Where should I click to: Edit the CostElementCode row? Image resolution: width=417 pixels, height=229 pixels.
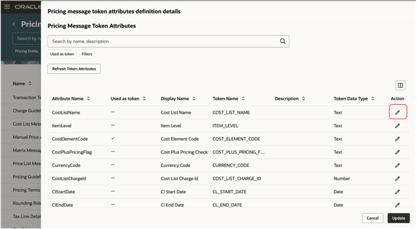[x=397, y=139]
